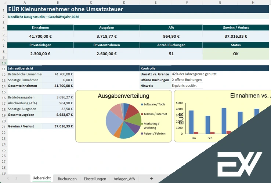Open the Anlagen_AfA sheet tab

click(x=124, y=179)
